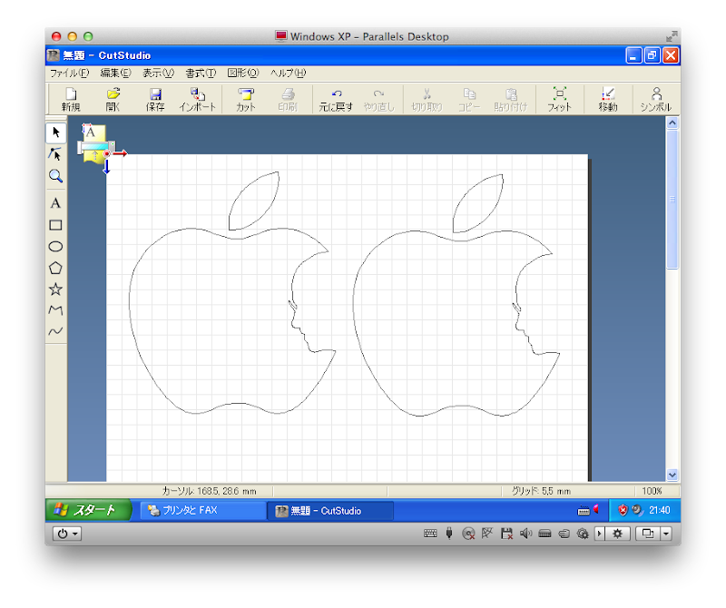Click the 元に戻す undo toolbar button
726x608 pixels.
336,99
